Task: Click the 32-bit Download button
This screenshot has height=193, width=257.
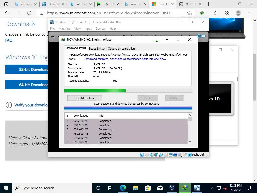Action: [27, 69]
